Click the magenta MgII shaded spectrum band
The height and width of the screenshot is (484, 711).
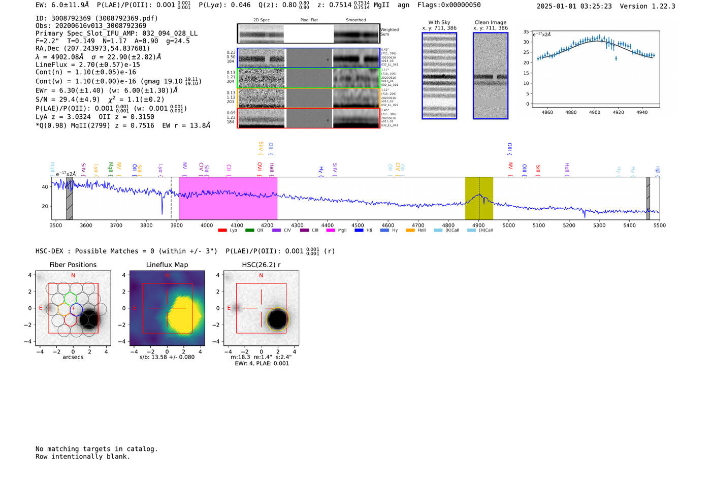coord(228,198)
